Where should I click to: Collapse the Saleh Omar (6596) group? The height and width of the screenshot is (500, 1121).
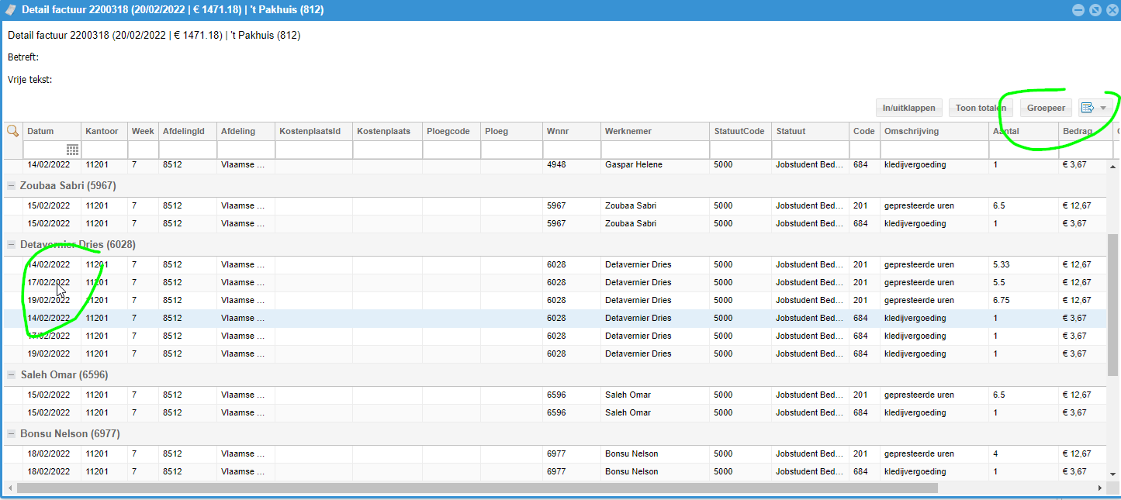click(12, 374)
